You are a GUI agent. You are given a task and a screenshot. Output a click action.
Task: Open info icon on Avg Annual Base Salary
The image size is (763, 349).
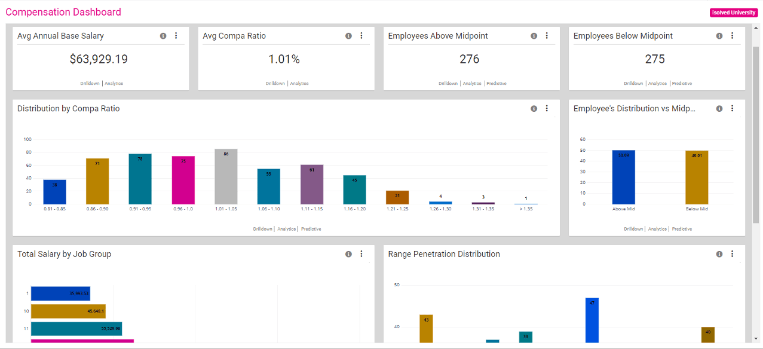(x=163, y=36)
